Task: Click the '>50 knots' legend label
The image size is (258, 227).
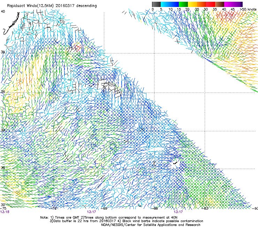Action: pyautogui.click(x=248, y=9)
